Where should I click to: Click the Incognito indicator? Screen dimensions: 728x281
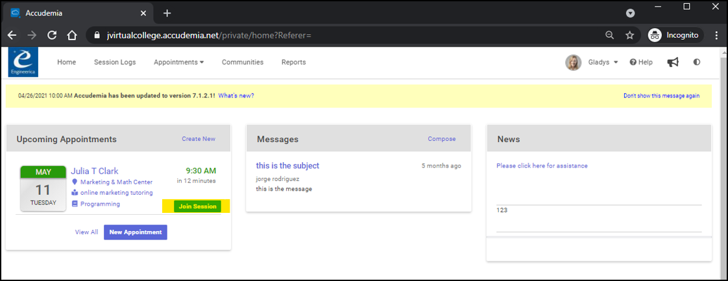pyautogui.click(x=675, y=35)
